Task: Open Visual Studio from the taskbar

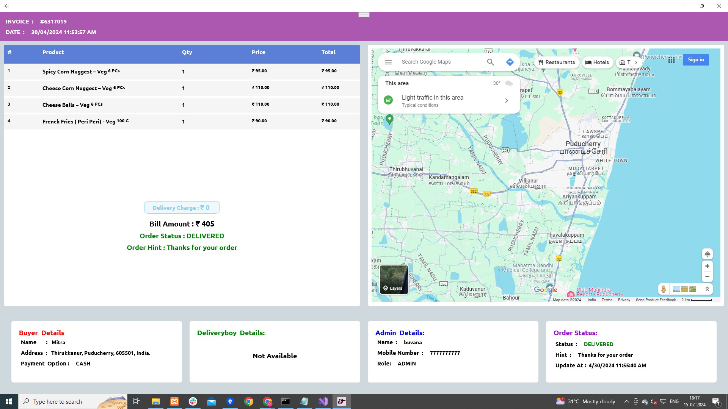Action: 323,401
